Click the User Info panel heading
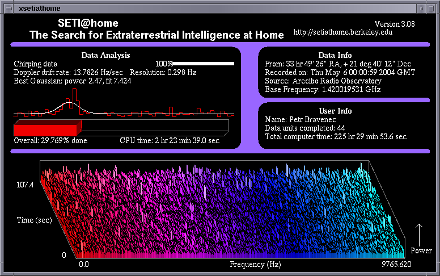Viewport: 440px width, 276px height. pyautogui.click(x=335, y=111)
